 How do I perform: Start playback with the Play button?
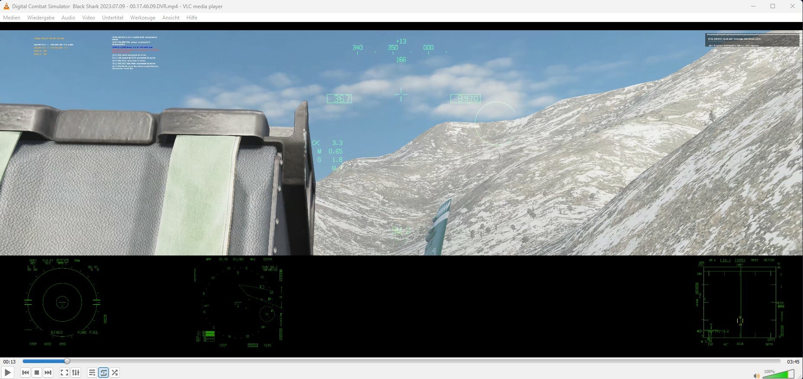pyautogui.click(x=8, y=373)
